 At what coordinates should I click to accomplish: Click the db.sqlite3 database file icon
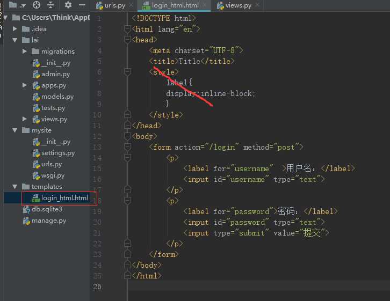pyautogui.click(x=26, y=209)
